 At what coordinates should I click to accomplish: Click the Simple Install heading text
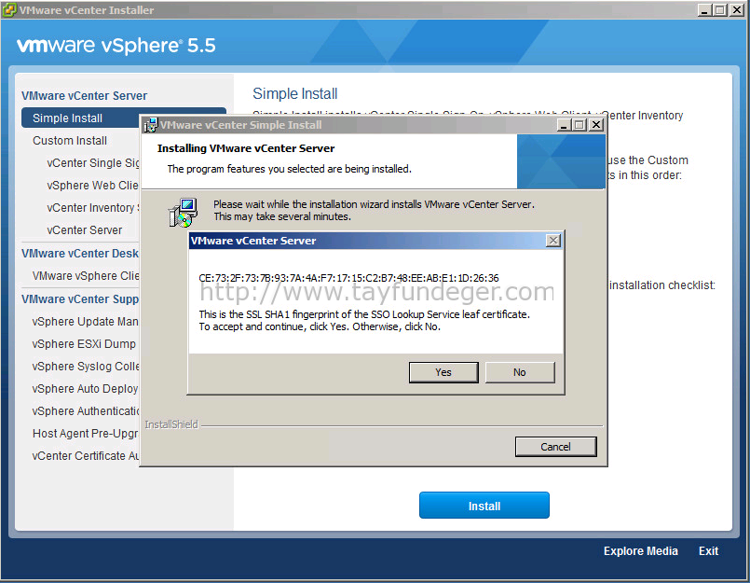[295, 93]
